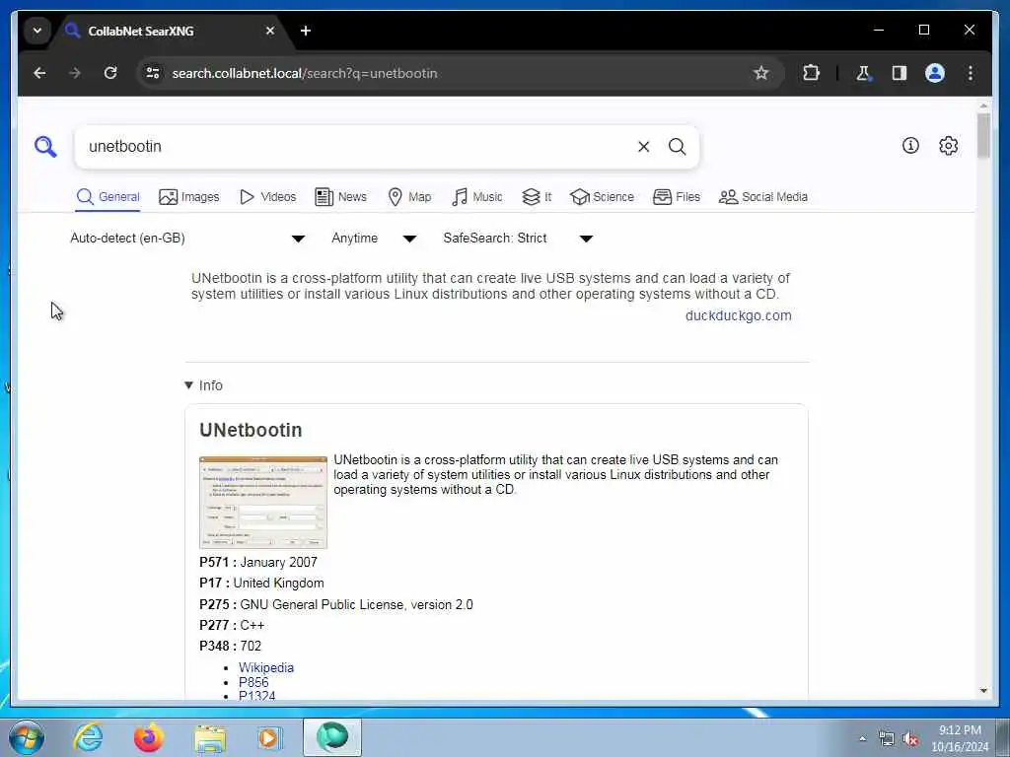Close the CollabNet SearXNG tab

[x=270, y=31]
